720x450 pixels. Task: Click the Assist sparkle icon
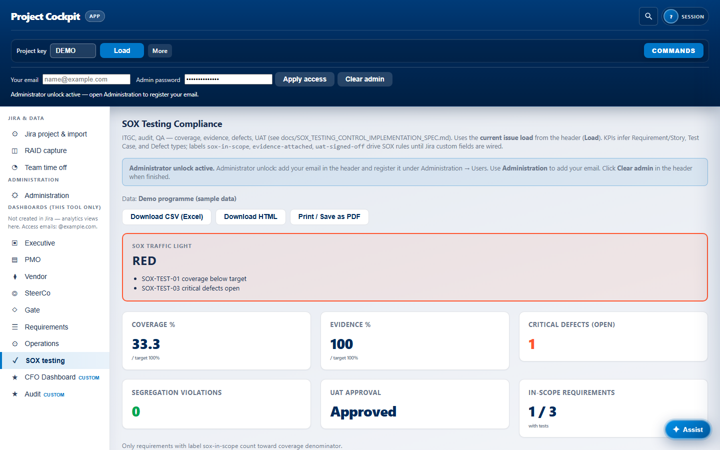click(x=676, y=429)
